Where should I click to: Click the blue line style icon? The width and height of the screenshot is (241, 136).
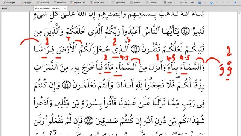[200, 3]
